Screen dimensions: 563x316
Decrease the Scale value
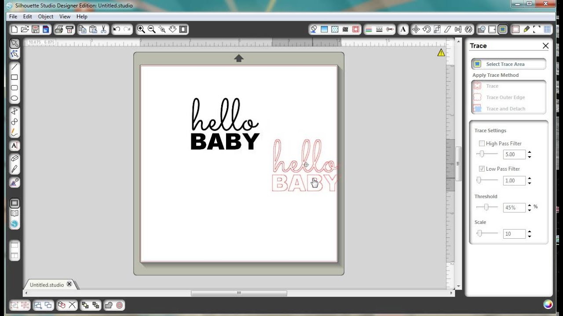(x=530, y=236)
